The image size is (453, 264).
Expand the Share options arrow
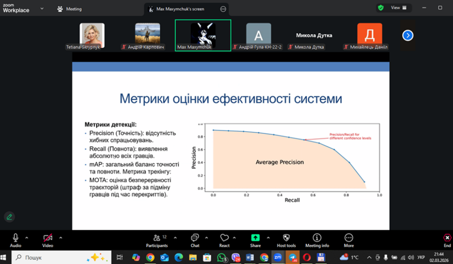tap(267, 237)
